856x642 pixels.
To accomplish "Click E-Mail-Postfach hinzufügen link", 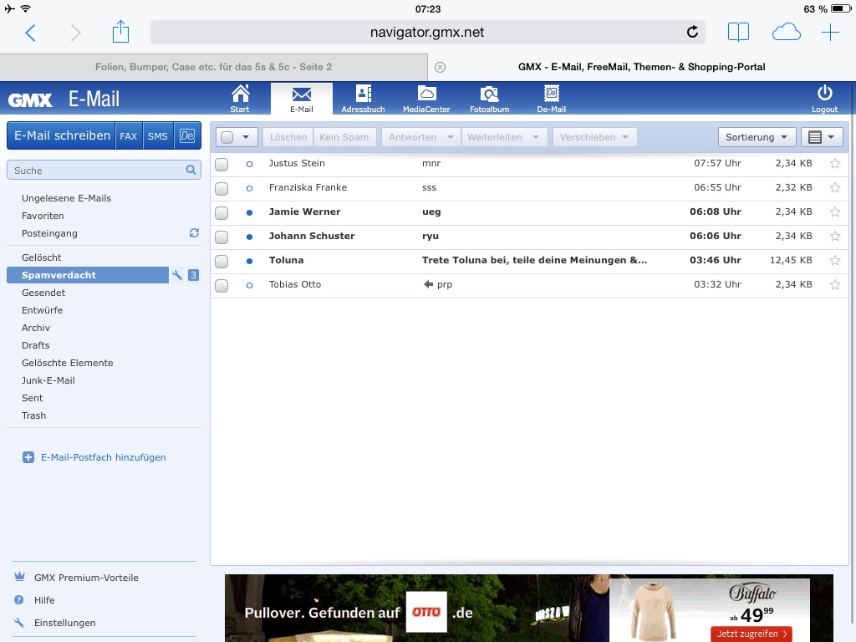I will 103,457.
